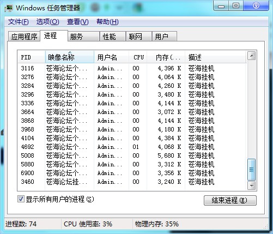The height and width of the screenshot is (234, 273).
Task: Click the CPU value 01
Action: point(136,147)
